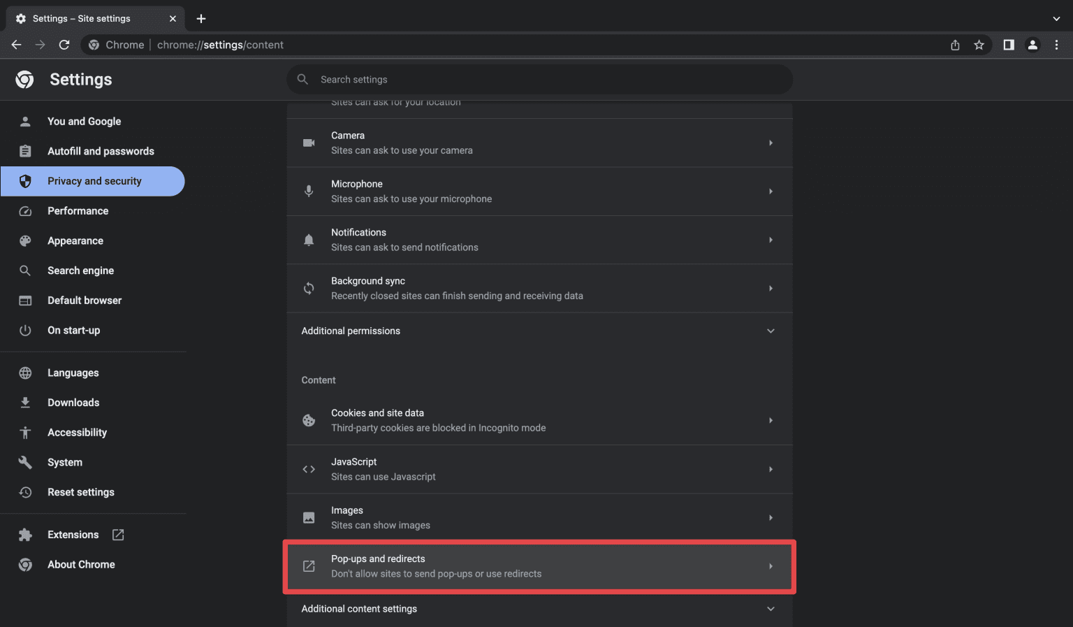Open Microphone permission settings
Screen dimensions: 1073x627
point(539,191)
